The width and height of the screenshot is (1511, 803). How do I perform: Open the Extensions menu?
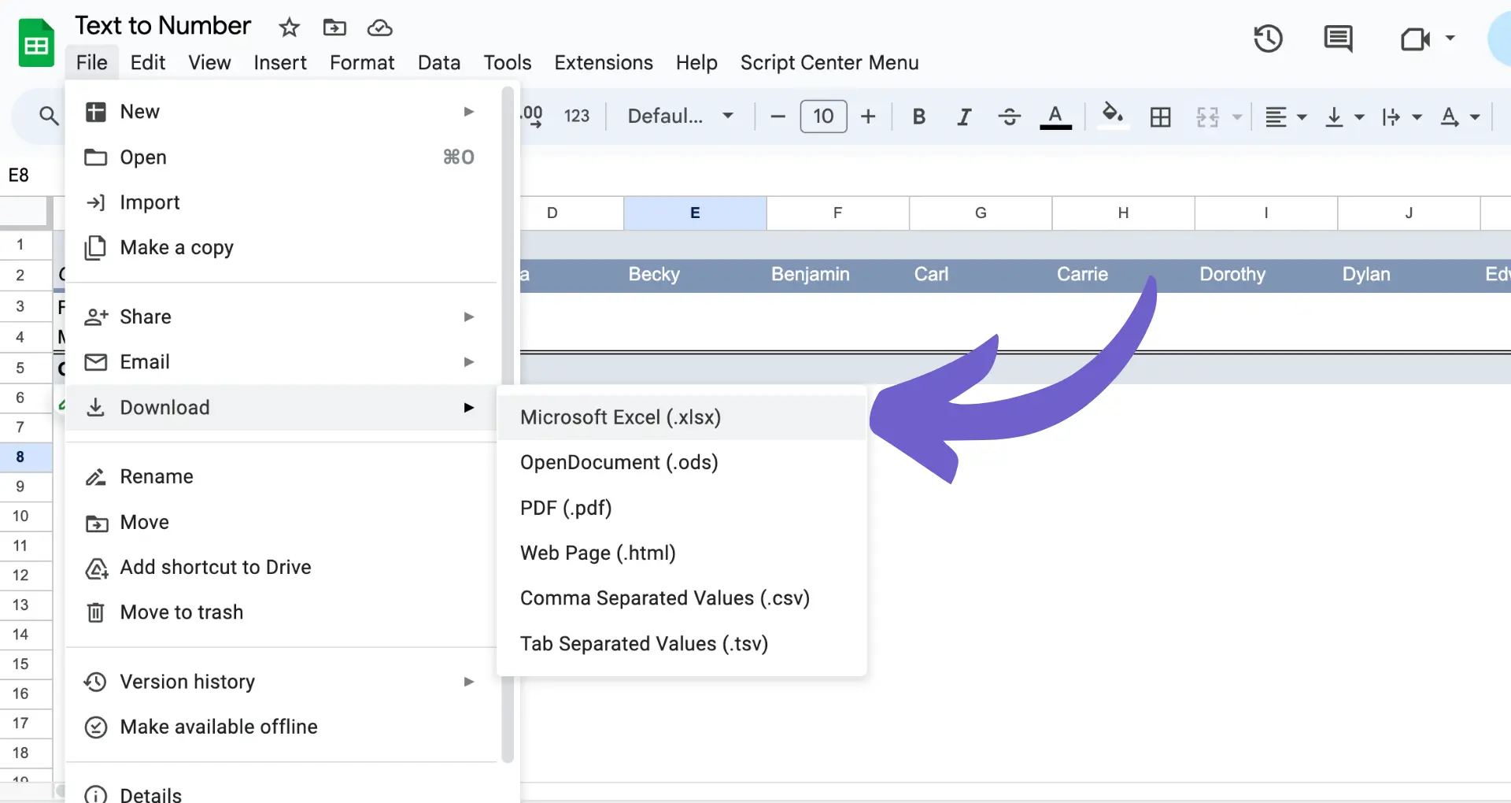(x=604, y=62)
